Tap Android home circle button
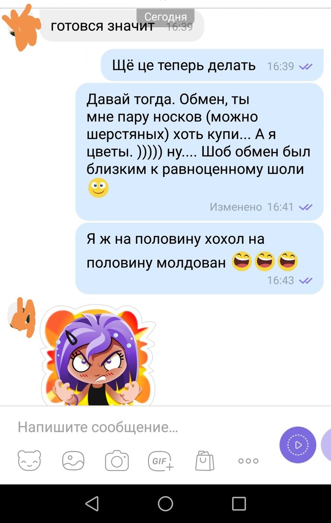 (x=165, y=504)
